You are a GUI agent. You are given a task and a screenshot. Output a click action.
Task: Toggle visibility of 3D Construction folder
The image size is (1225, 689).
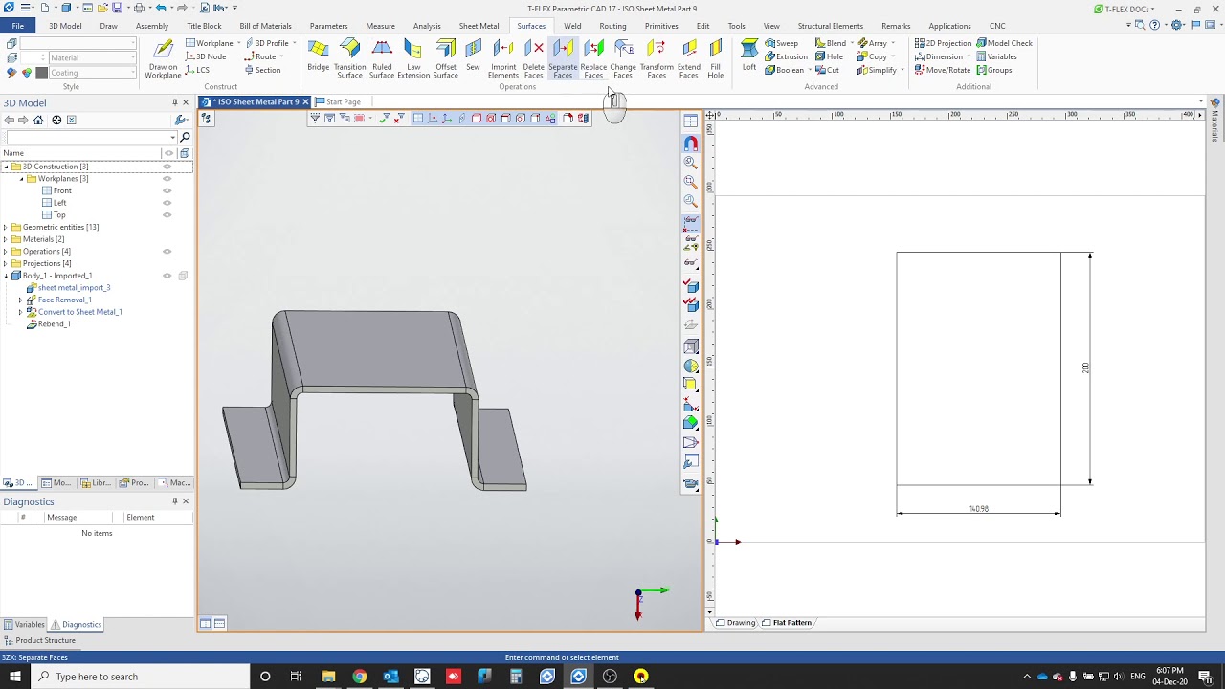(167, 167)
